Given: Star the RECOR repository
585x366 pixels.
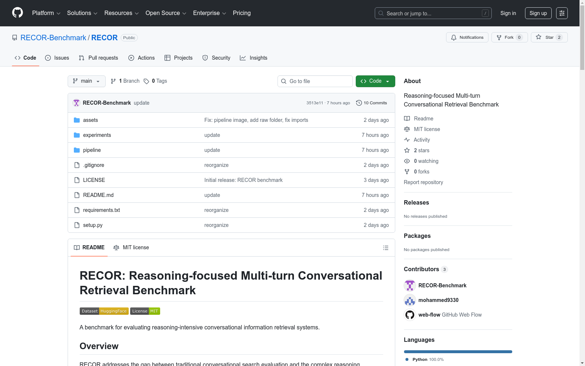Looking at the screenshot, I should click(x=549, y=37).
